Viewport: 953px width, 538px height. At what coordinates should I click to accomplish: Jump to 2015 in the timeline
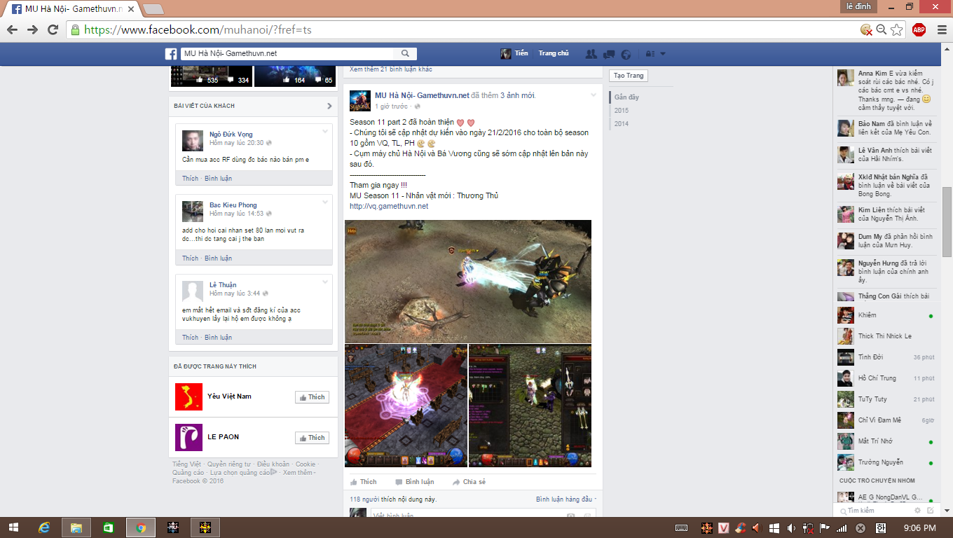click(622, 110)
